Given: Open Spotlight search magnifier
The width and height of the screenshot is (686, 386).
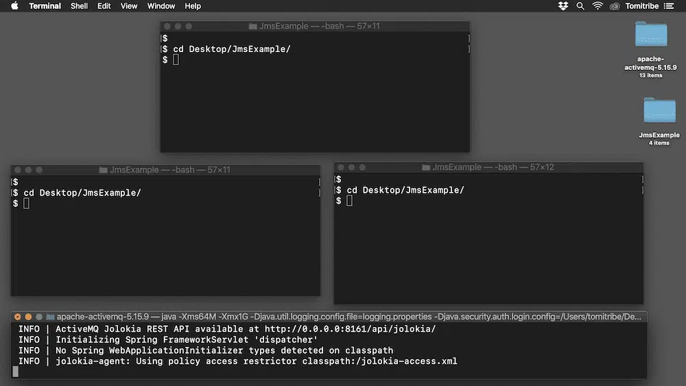Looking at the screenshot, I should click(x=580, y=6).
